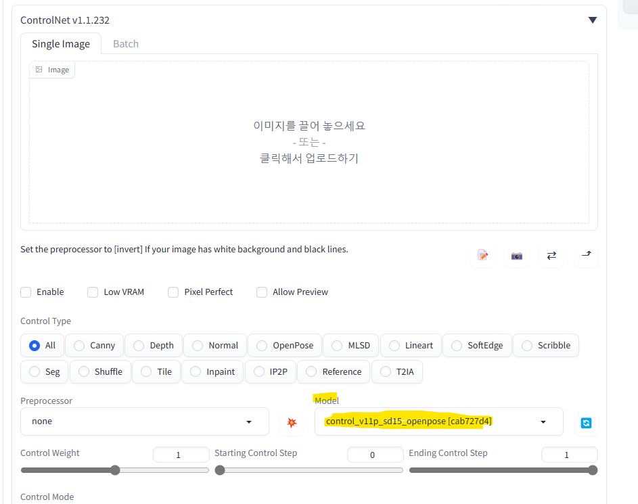Select the All control type

pyautogui.click(x=43, y=345)
